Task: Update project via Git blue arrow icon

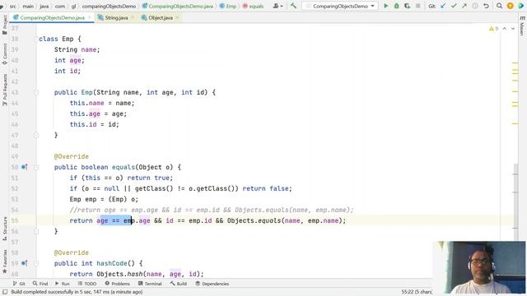Action: pyautogui.click(x=443, y=6)
